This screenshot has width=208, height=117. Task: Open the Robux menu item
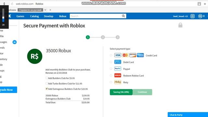click(63, 16)
